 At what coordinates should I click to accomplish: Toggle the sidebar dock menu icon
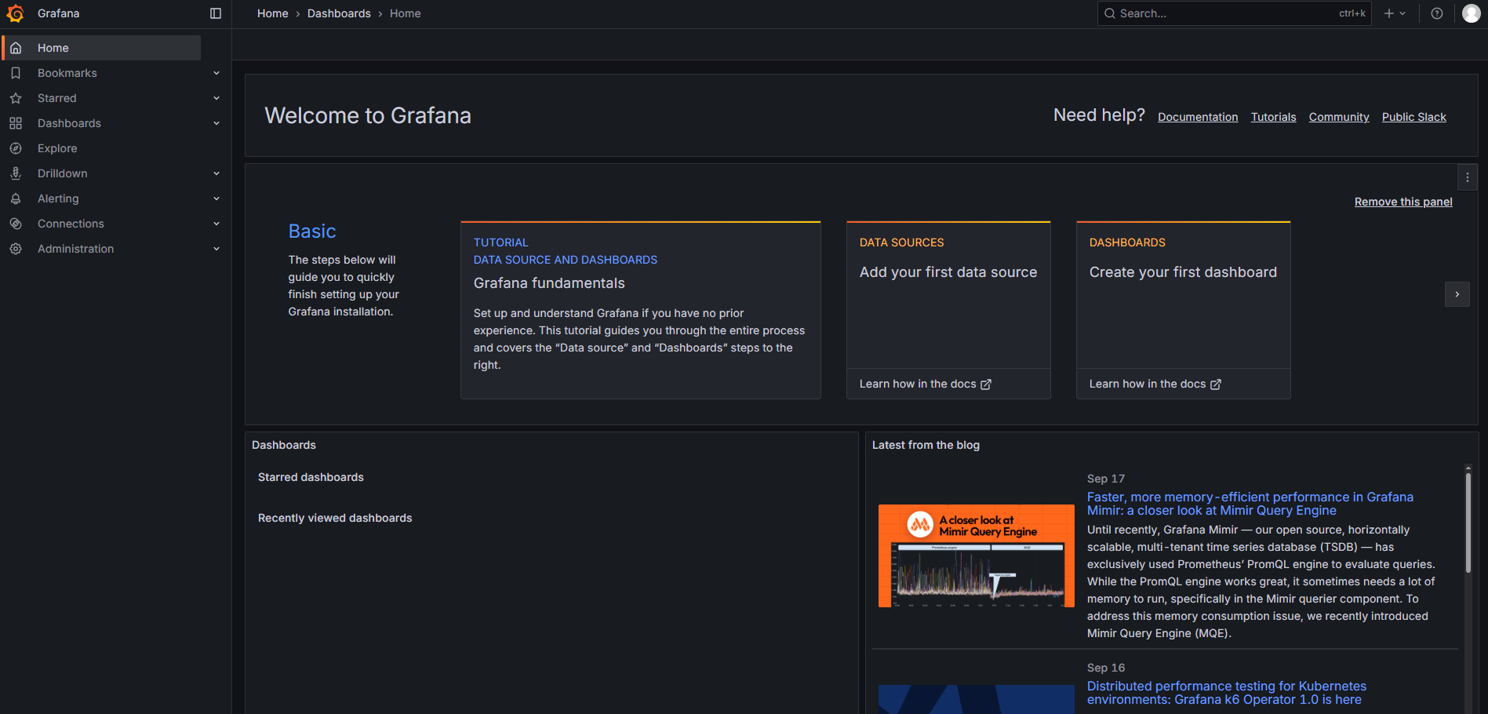[x=216, y=13]
